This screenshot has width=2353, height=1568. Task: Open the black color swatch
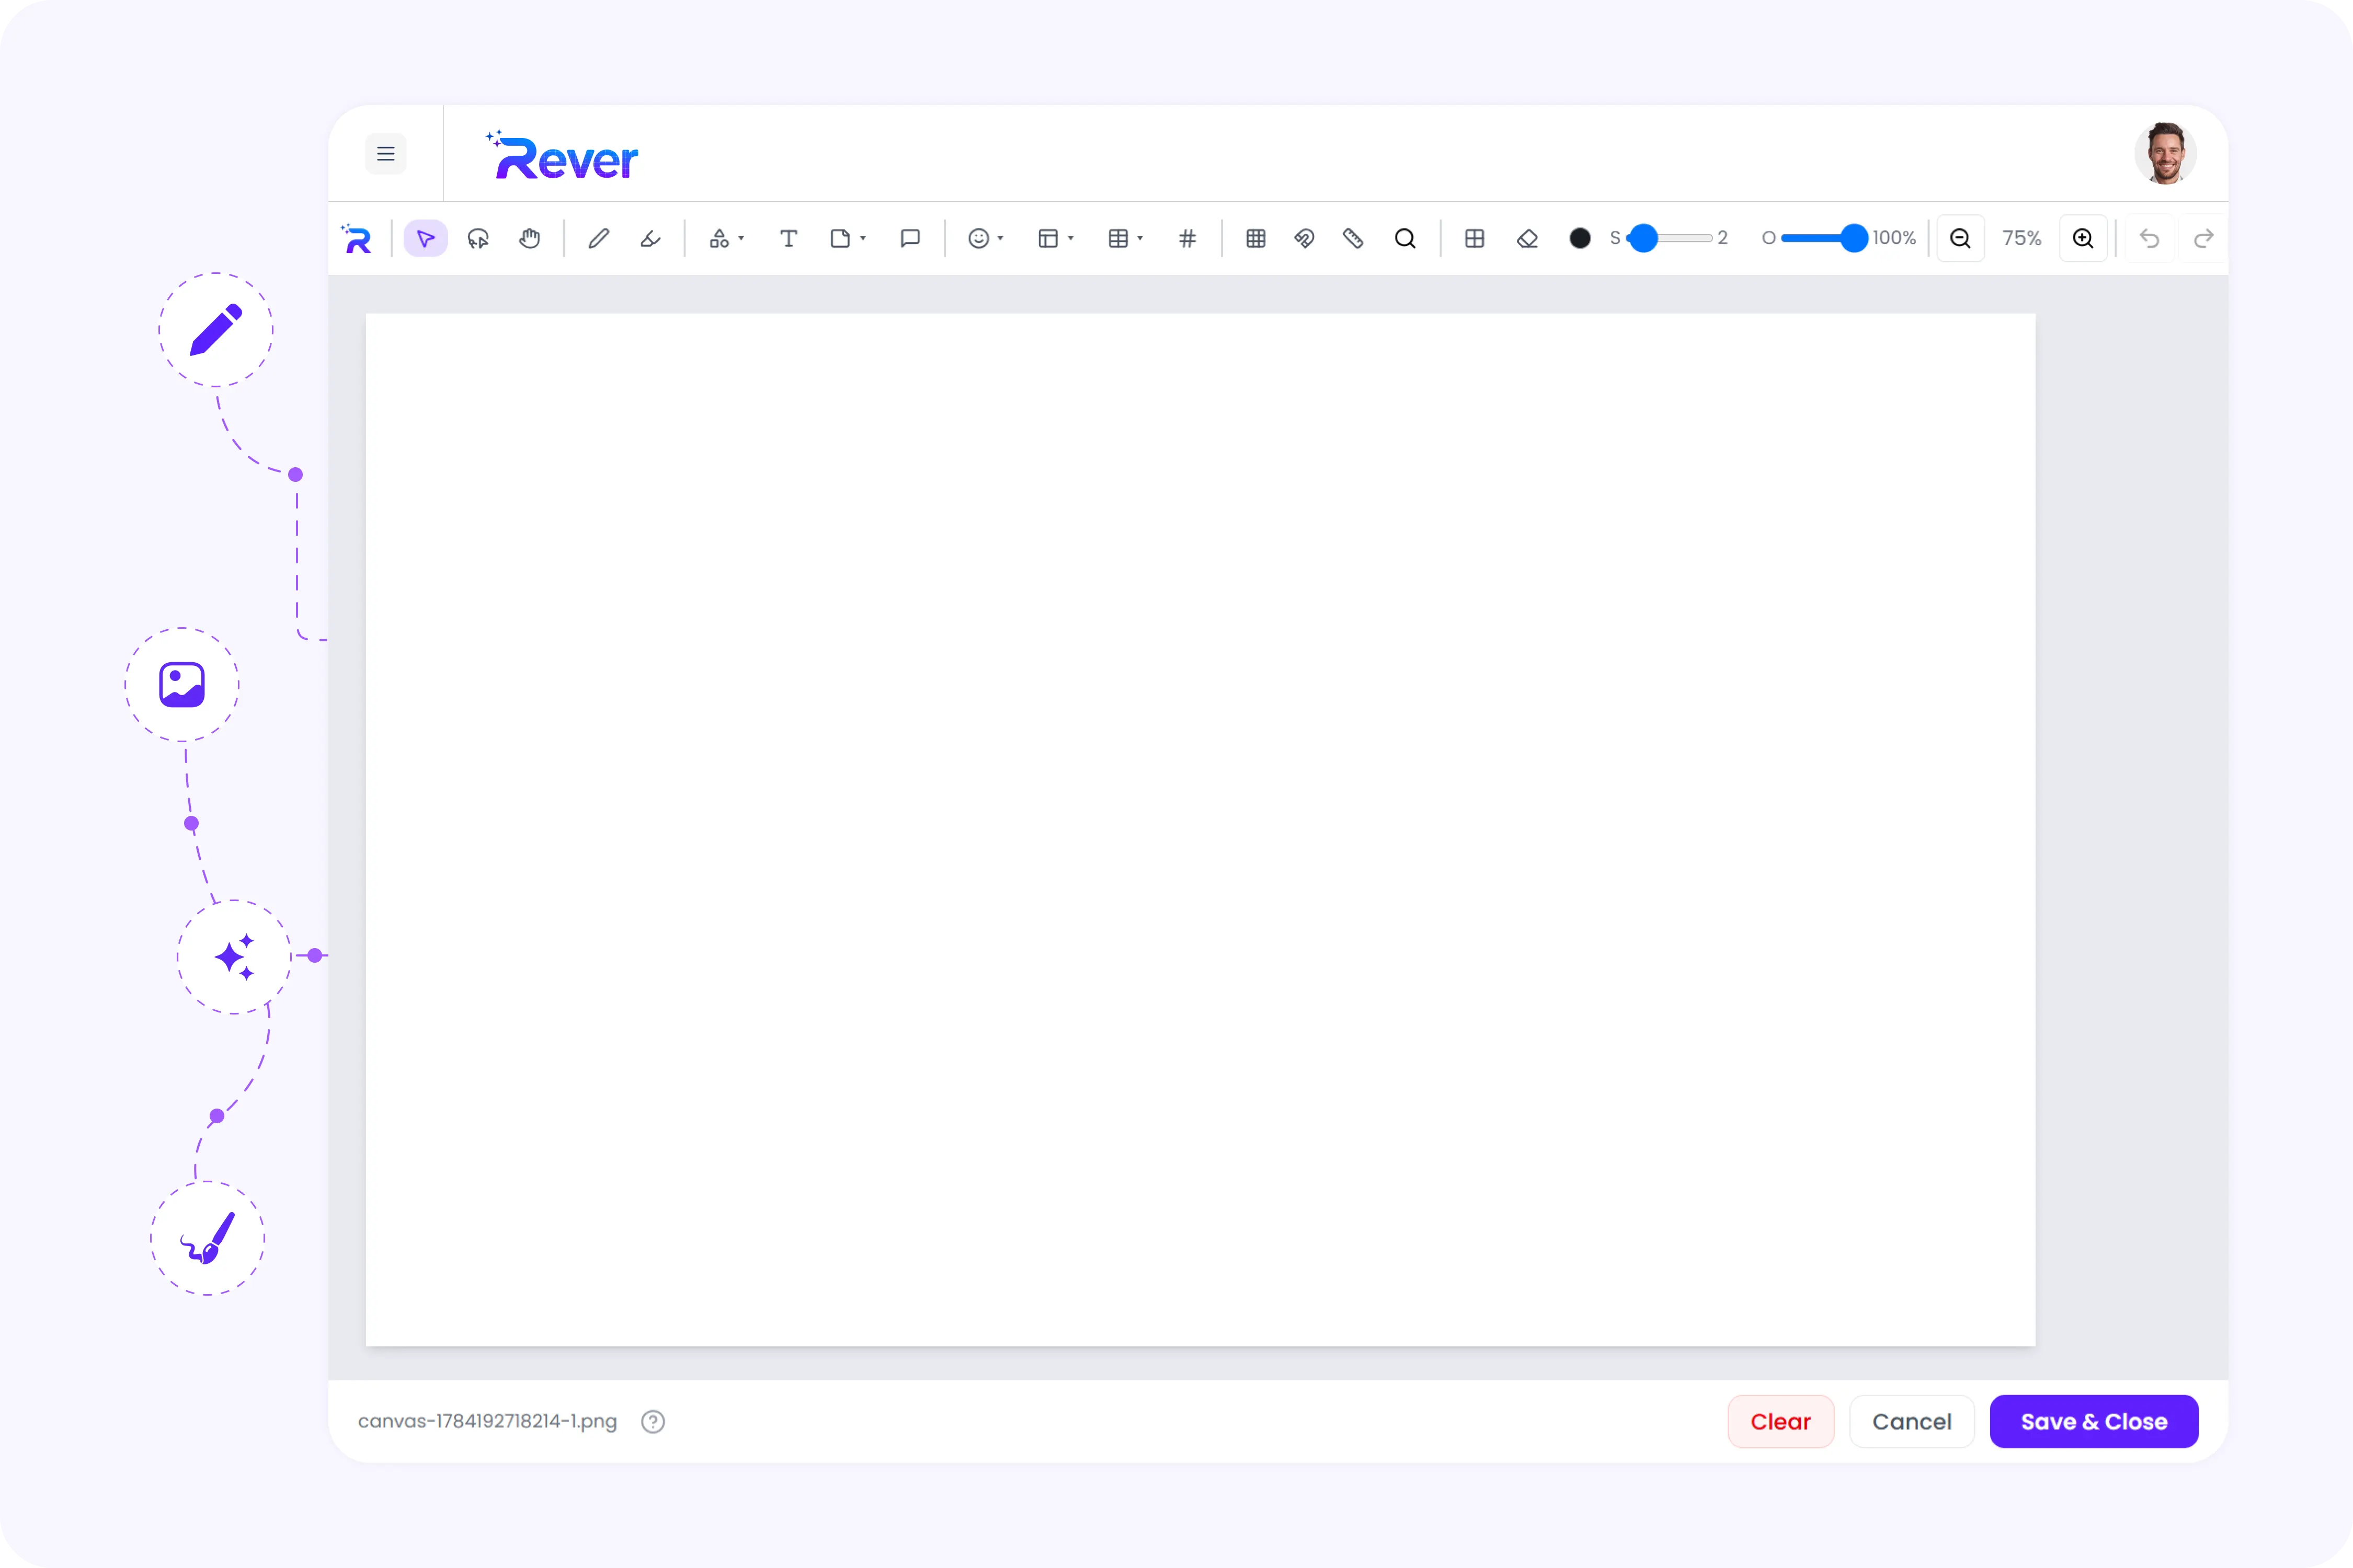(1580, 238)
